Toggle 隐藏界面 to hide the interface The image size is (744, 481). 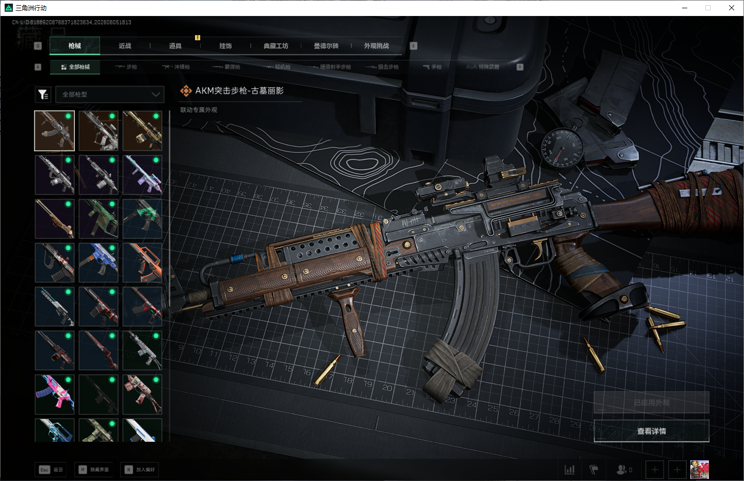94,470
